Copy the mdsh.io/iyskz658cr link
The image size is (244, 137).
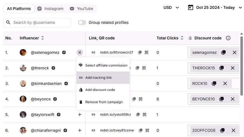(138, 115)
